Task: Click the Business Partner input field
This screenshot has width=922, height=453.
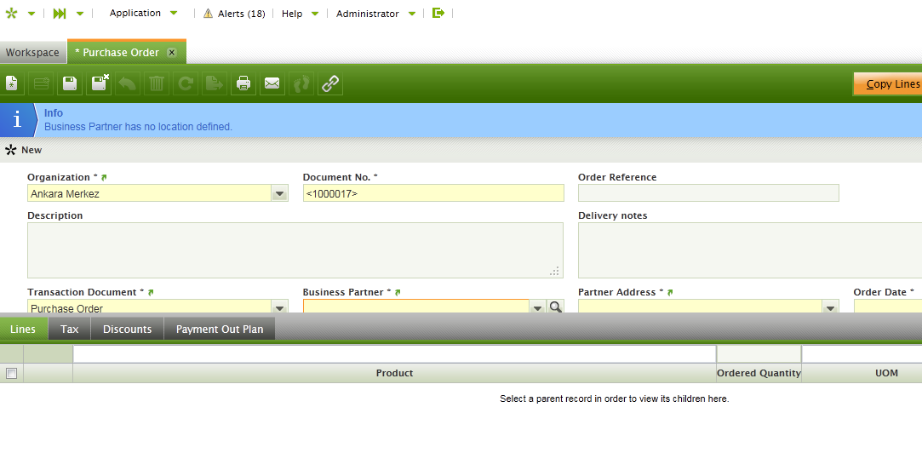Action: click(x=416, y=307)
